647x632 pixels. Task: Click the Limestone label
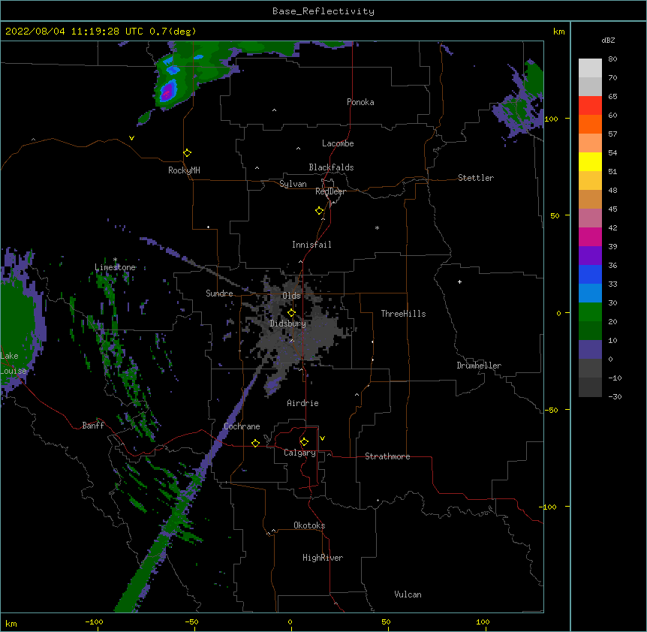pos(115,267)
